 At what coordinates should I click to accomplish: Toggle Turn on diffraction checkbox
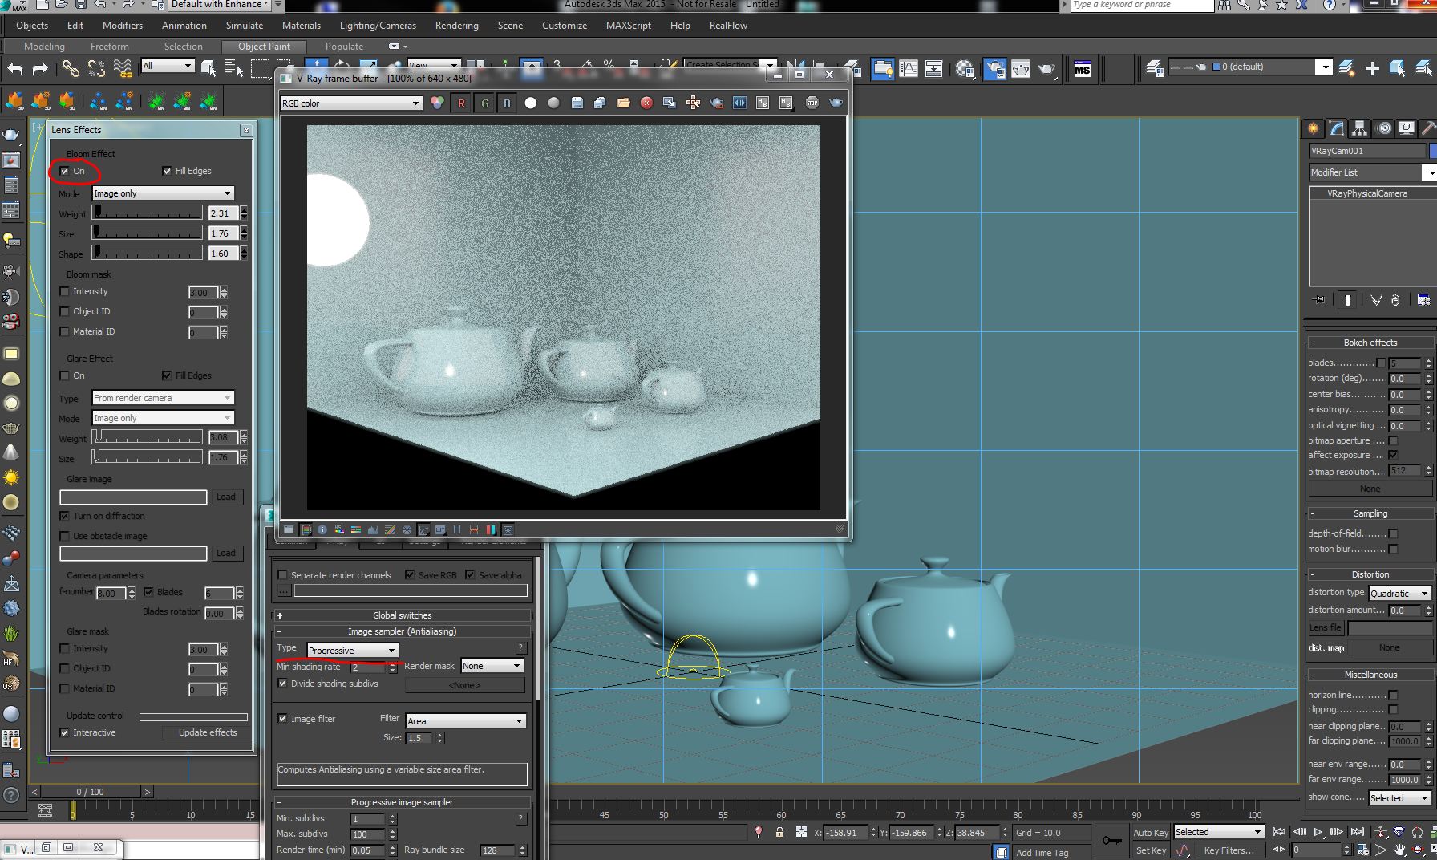(65, 516)
